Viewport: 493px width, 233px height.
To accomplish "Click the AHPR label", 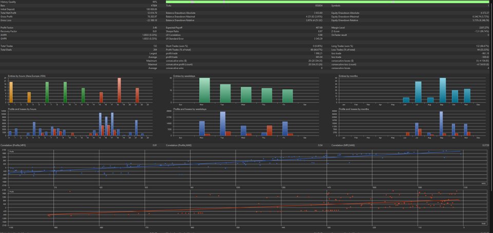I will tap(3, 35).
